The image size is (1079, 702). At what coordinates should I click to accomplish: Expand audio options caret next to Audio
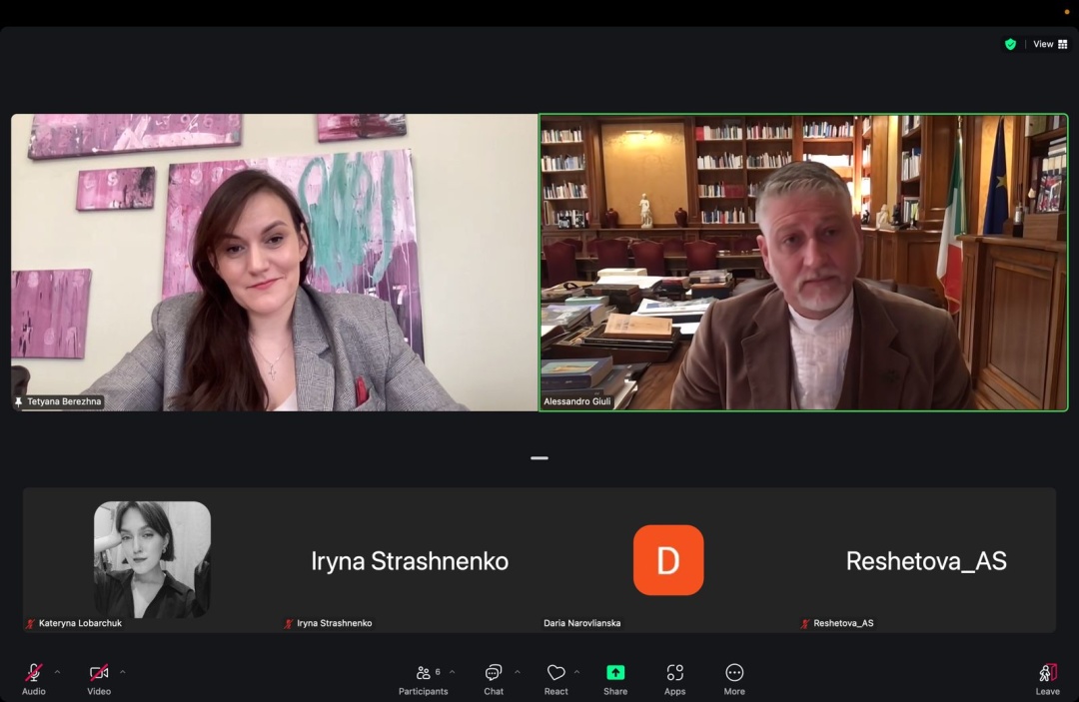[x=57, y=672]
